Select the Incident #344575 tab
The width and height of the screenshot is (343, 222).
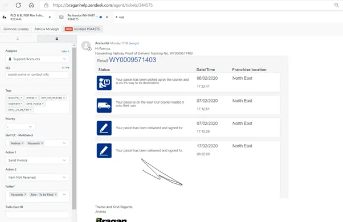83,29
